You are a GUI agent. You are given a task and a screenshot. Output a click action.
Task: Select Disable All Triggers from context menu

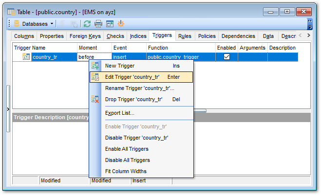click(x=127, y=160)
